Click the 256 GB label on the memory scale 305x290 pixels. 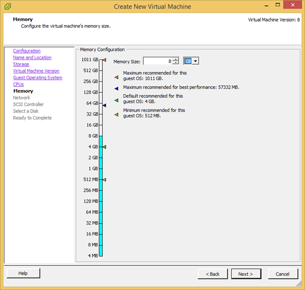coord(91,81)
